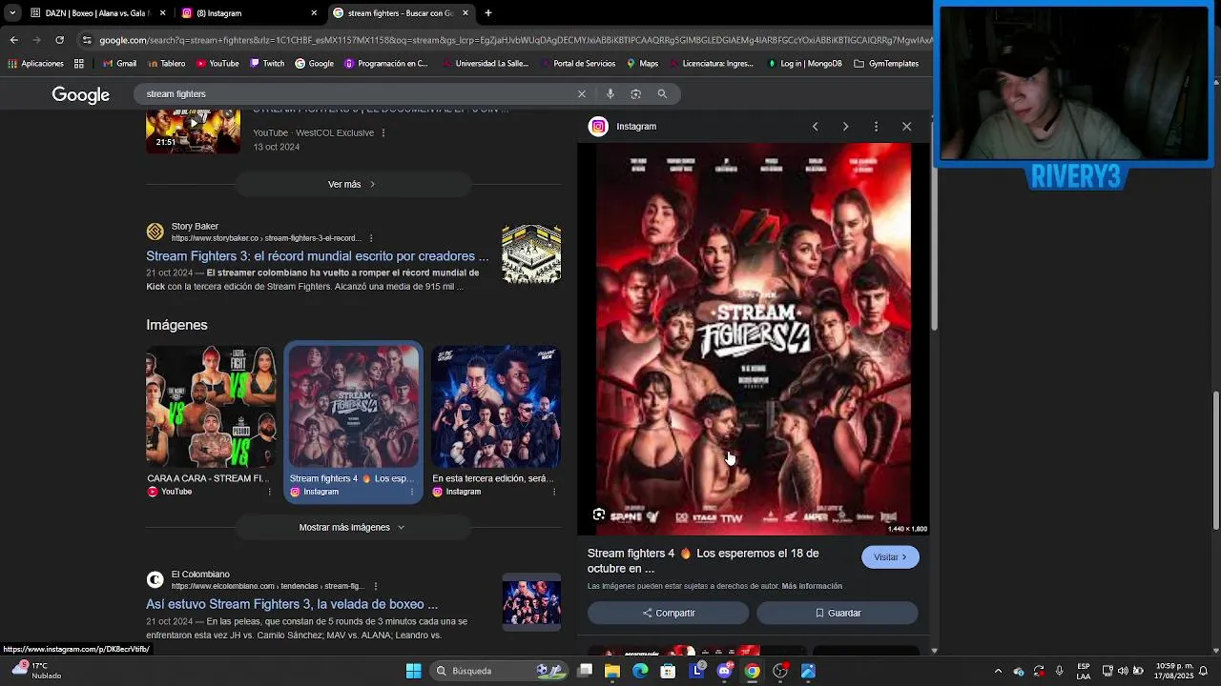This screenshot has height=686, width=1221.
Task: Open the YouTube bookmark
Action: click(217, 64)
